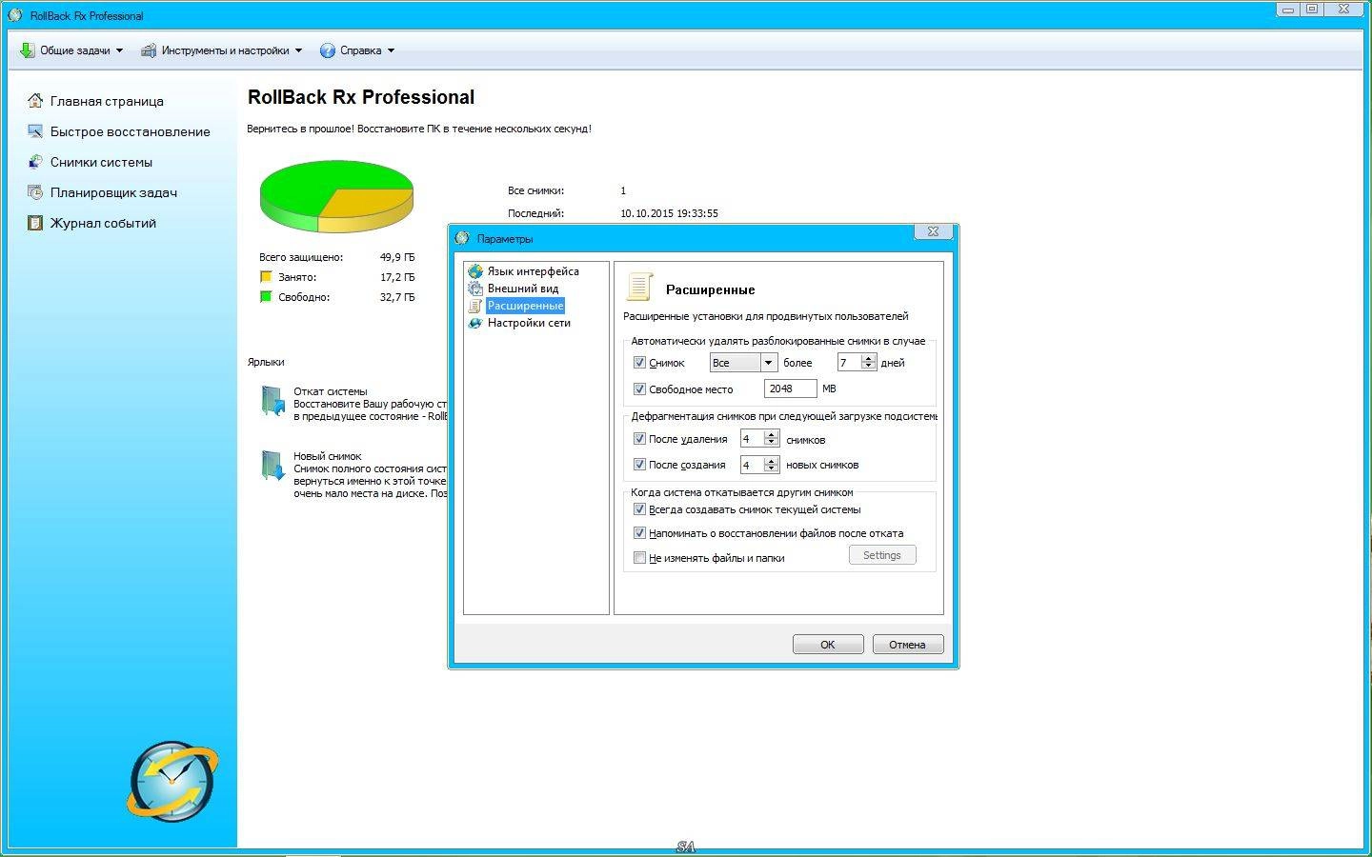Toggle the После создания checkbox
Image resolution: width=1372 pixels, height=857 pixels.
[639, 465]
